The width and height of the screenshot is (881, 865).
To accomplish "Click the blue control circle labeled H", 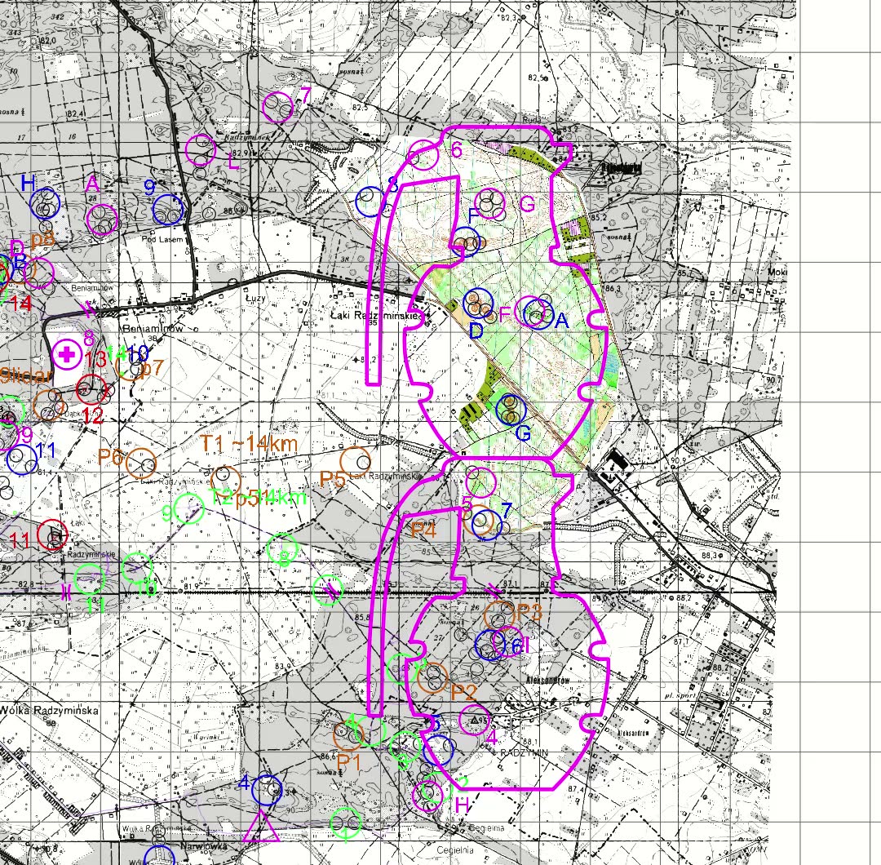I will (x=45, y=203).
